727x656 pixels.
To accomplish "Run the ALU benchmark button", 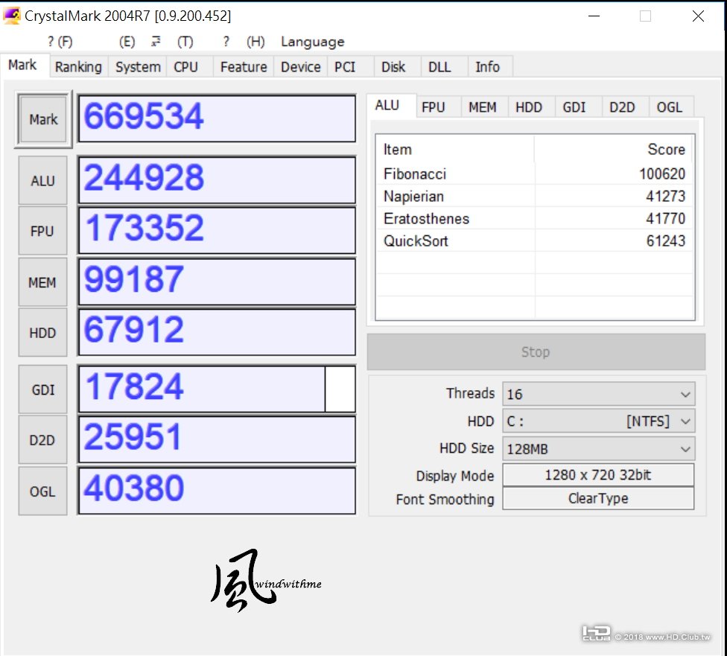I will coord(42,180).
